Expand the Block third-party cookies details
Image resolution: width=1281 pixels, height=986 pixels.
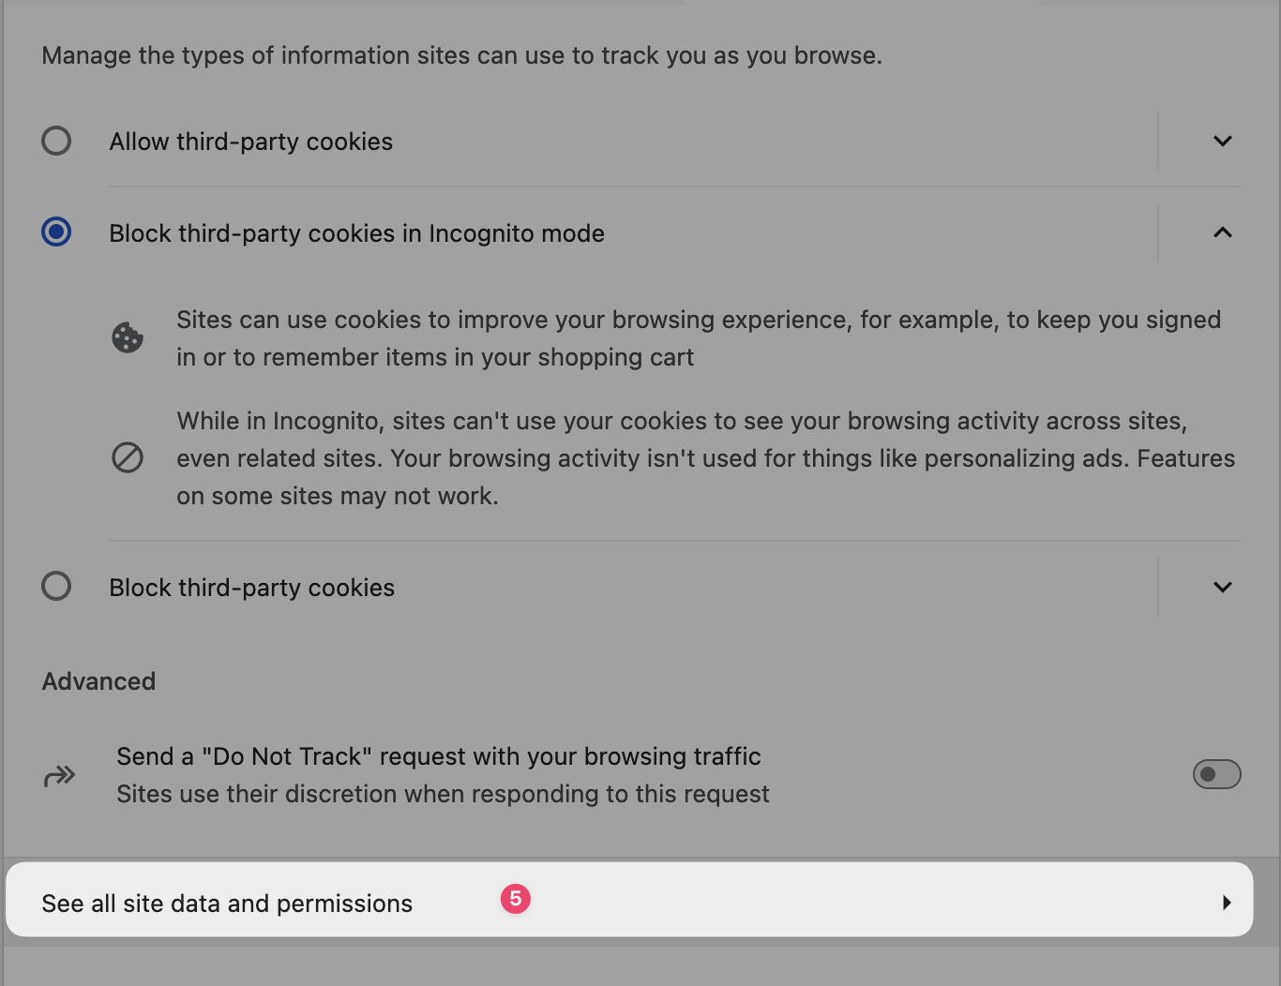point(1222,587)
